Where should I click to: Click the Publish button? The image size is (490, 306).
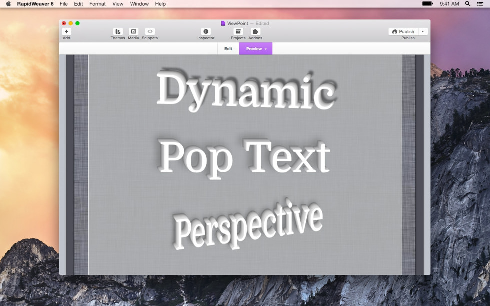pos(403,31)
